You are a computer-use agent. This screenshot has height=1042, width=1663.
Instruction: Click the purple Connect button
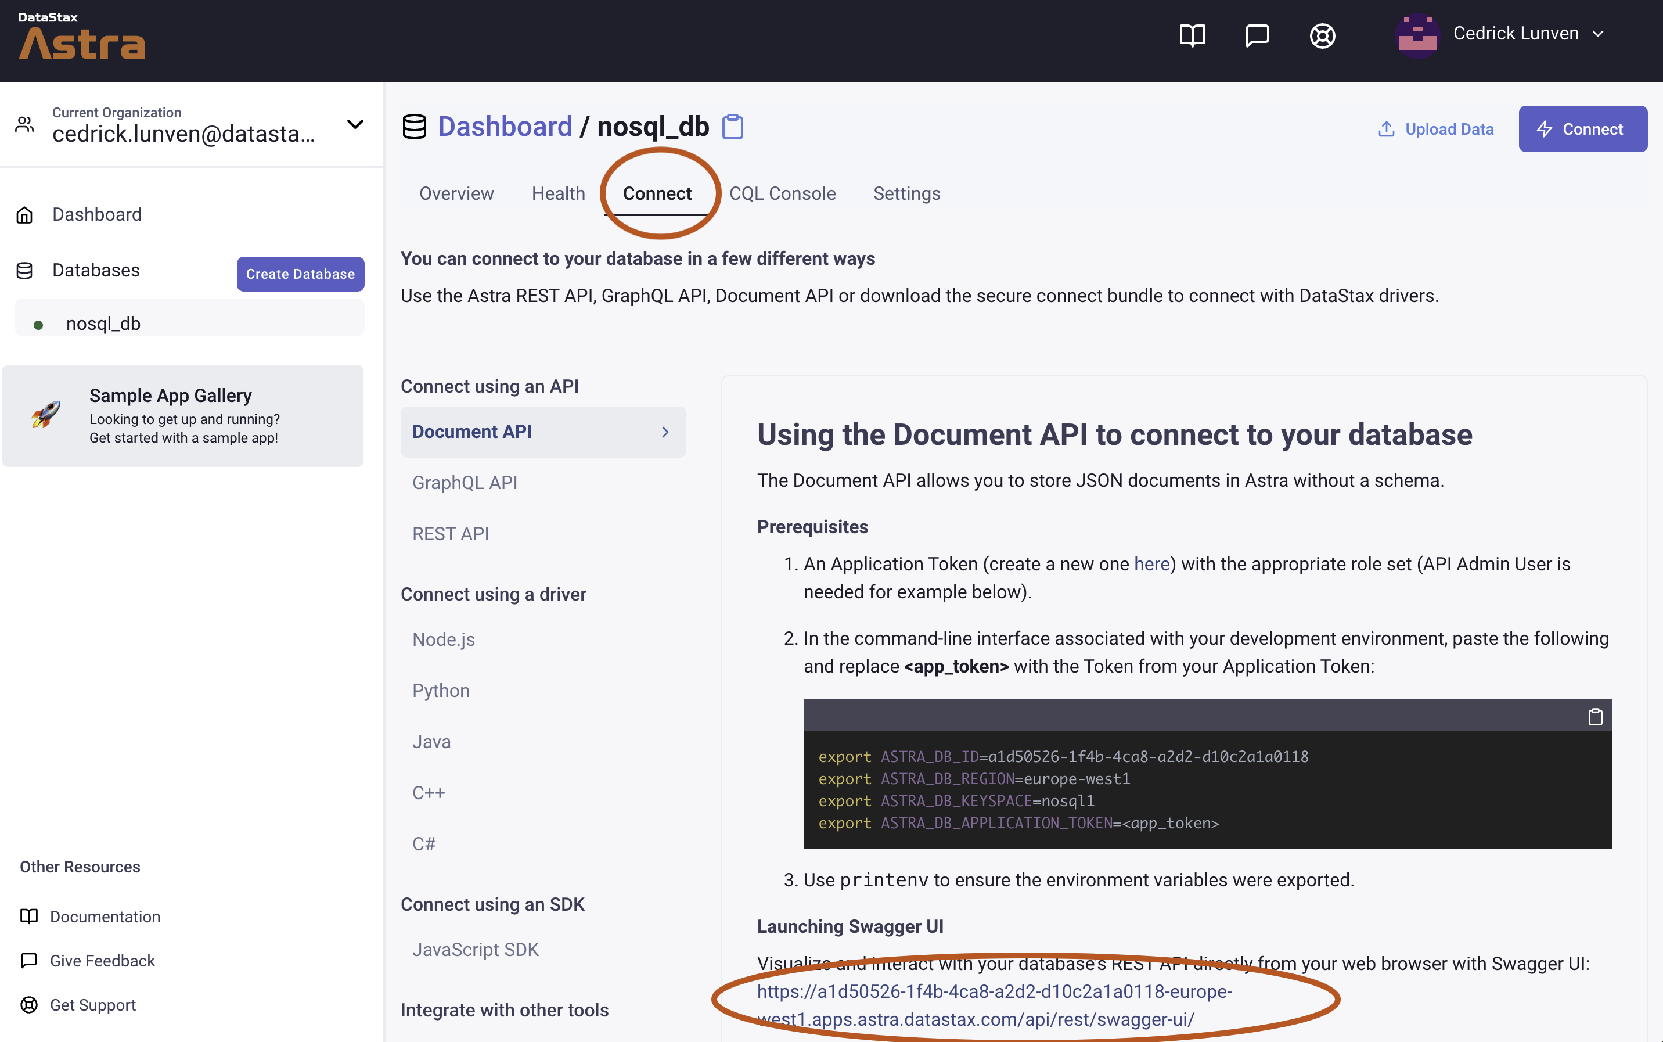coord(1582,129)
